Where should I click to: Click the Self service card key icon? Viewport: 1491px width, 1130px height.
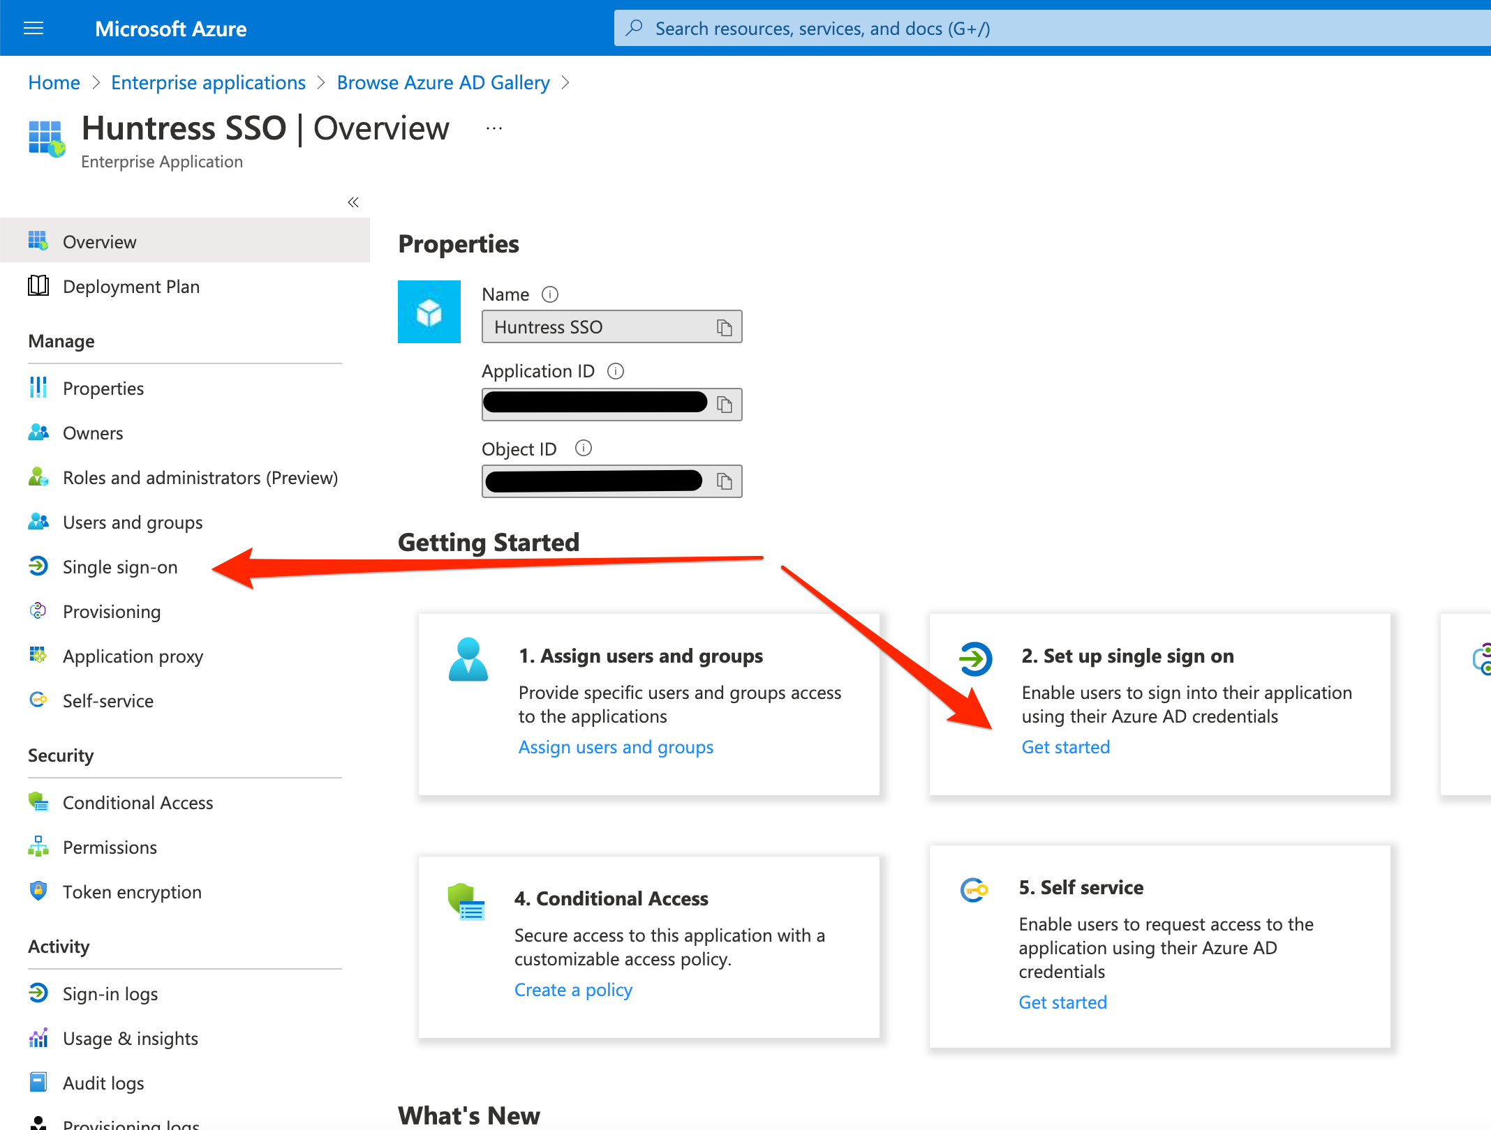pos(974,889)
